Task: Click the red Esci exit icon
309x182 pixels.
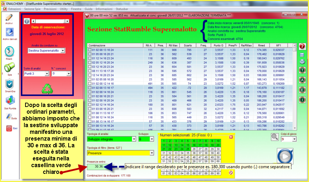Action: click(9, 128)
